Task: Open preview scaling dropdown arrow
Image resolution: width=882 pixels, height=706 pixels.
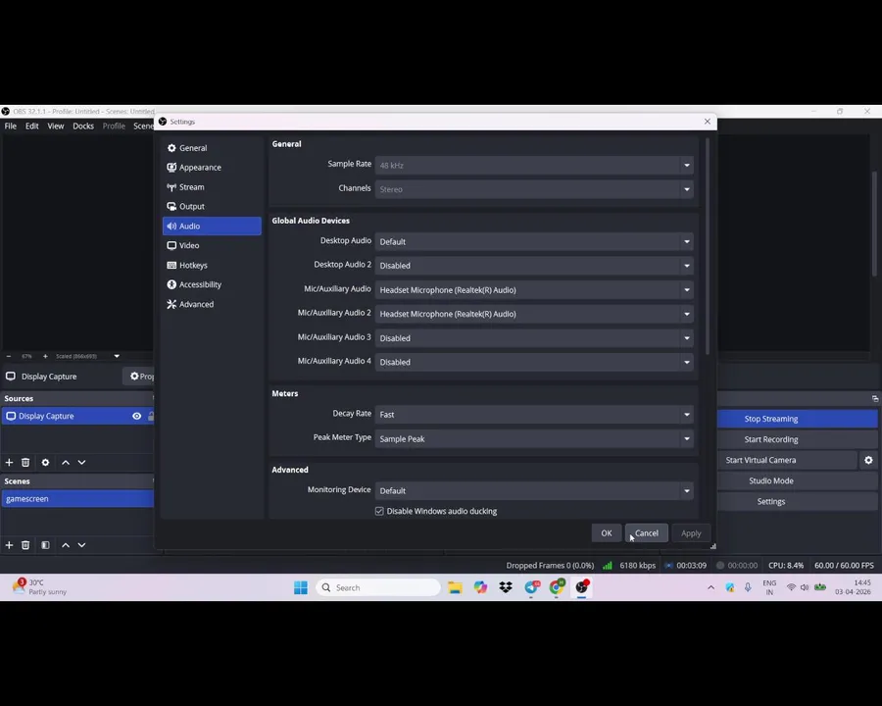Action: (x=117, y=356)
